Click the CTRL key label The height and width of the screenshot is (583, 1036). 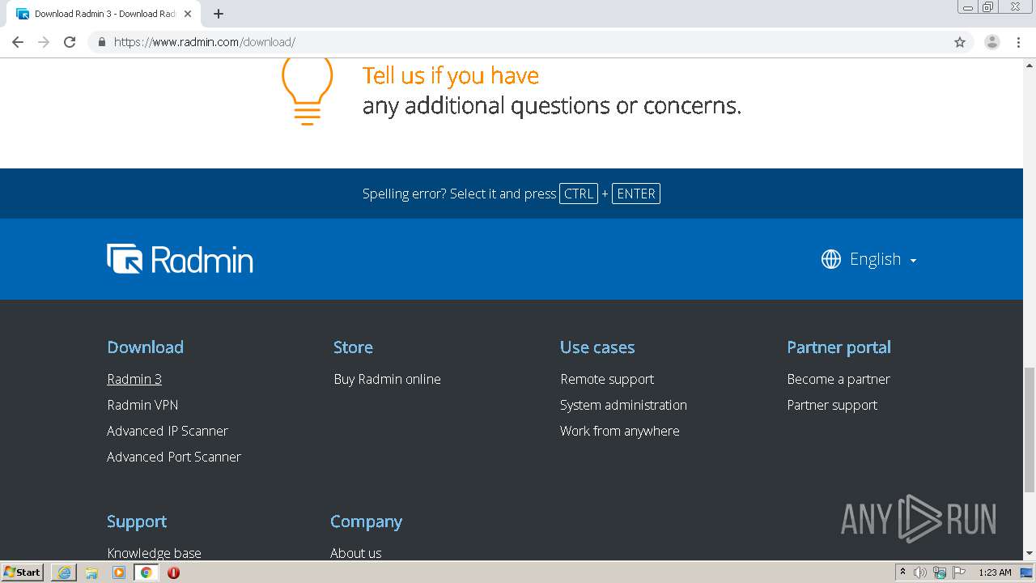point(579,194)
